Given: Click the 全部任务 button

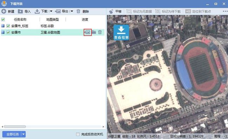Looking at the screenshot, I should pyautogui.click(x=13, y=134).
